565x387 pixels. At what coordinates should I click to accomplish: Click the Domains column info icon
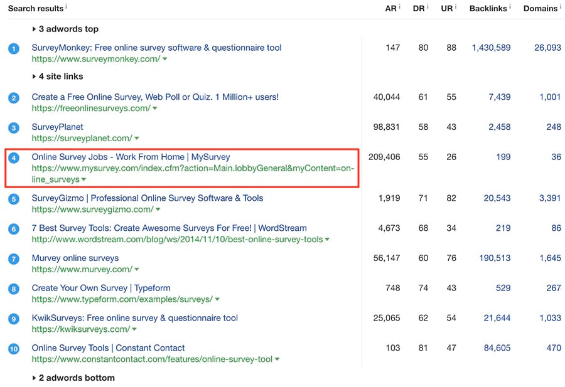pyautogui.click(x=560, y=7)
